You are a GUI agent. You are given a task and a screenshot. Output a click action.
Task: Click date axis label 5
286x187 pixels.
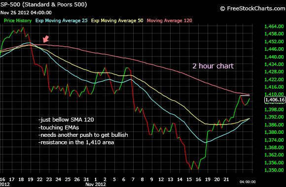(114, 180)
